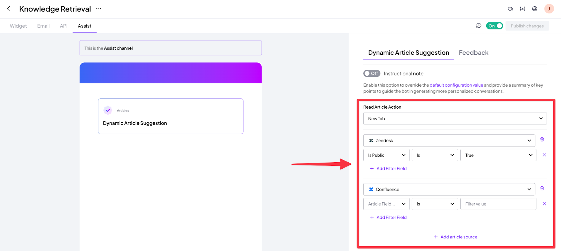Image resolution: width=561 pixels, height=251 pixels.
Task: Select the Dynamic Article Suggestion card
Action: point(171,116)
